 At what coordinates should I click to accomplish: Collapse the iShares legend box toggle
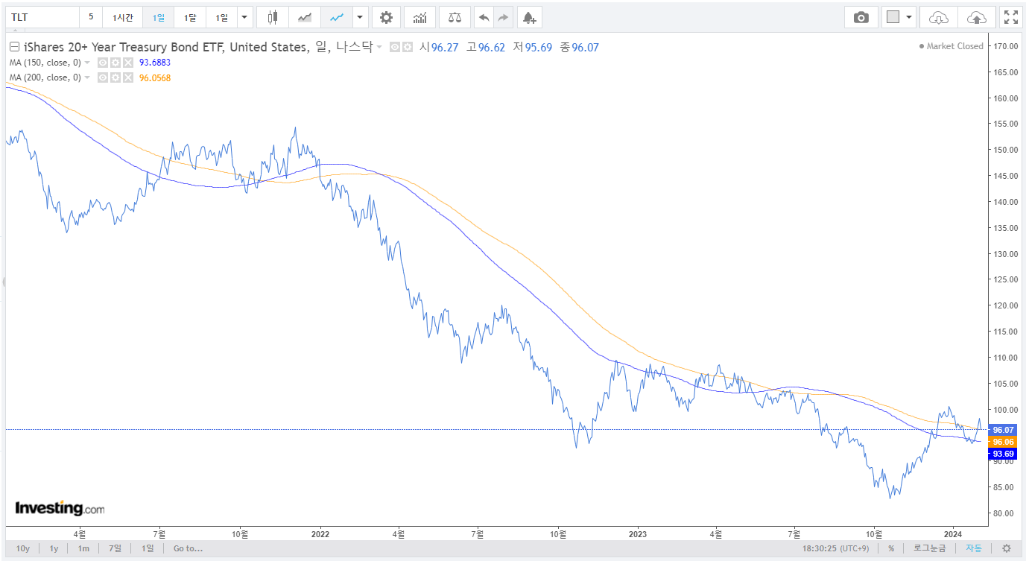13,47
